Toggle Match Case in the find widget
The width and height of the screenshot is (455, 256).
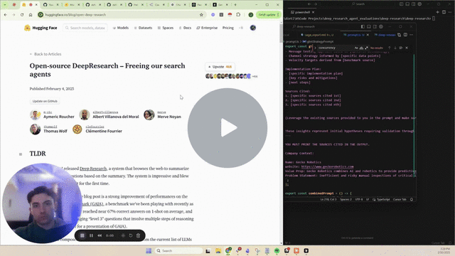(x=356, y=48)
